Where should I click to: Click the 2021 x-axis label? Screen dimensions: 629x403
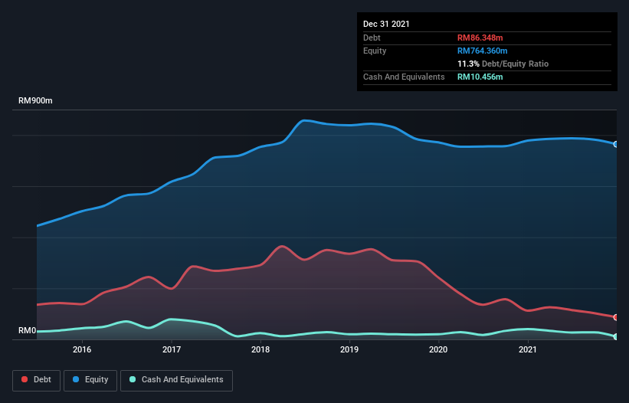click(528, 349)
